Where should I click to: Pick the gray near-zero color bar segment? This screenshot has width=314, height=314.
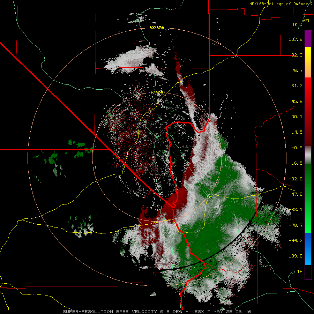308,155
